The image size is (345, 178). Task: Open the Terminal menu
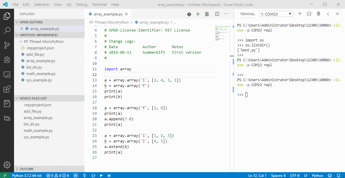99,5
